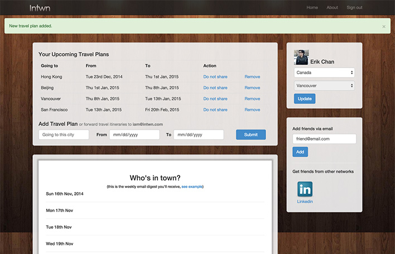Focus the Going to this city field
This screenshot has height=254, width=395.
pyautogui.click(x=64, y=135)
